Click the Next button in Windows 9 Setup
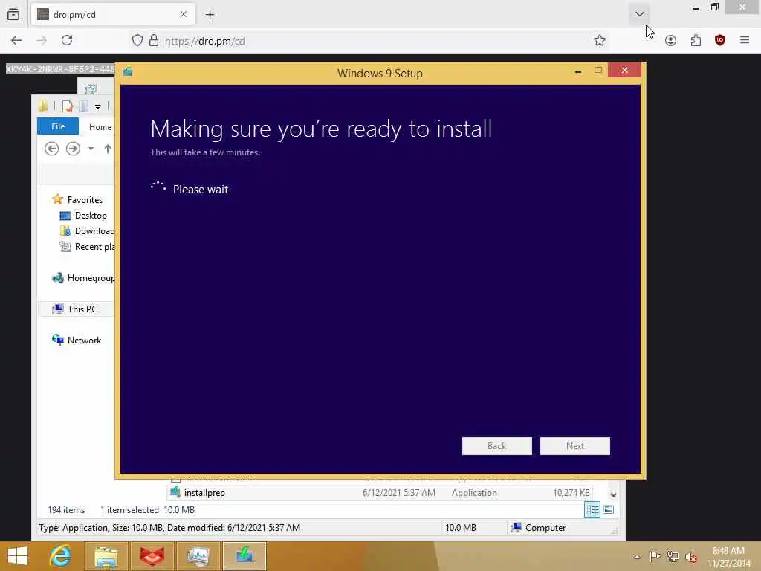The width and height of the screenshot is (761, 571). (574, 446)
